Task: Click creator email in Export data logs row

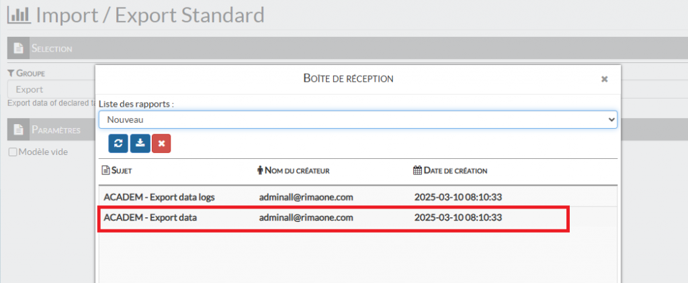Action: coord(306,197)
